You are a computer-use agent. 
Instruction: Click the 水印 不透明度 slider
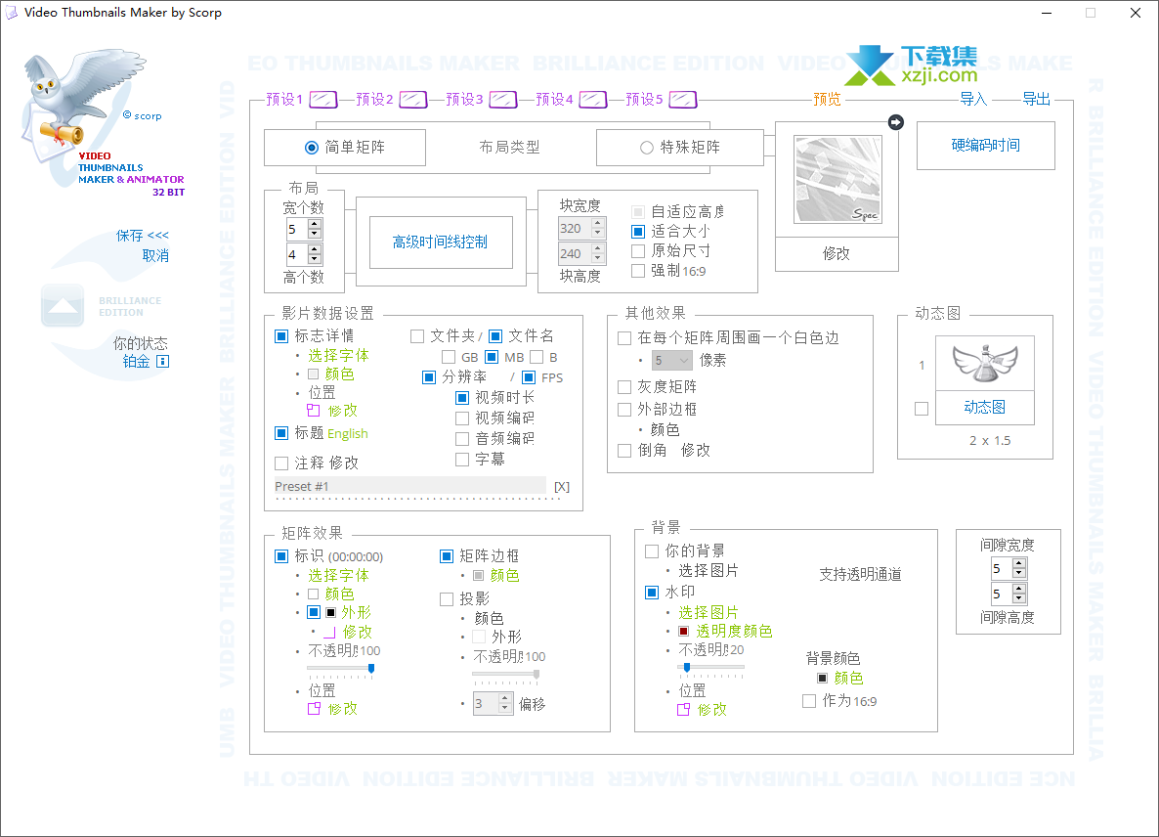pos(711,669)
